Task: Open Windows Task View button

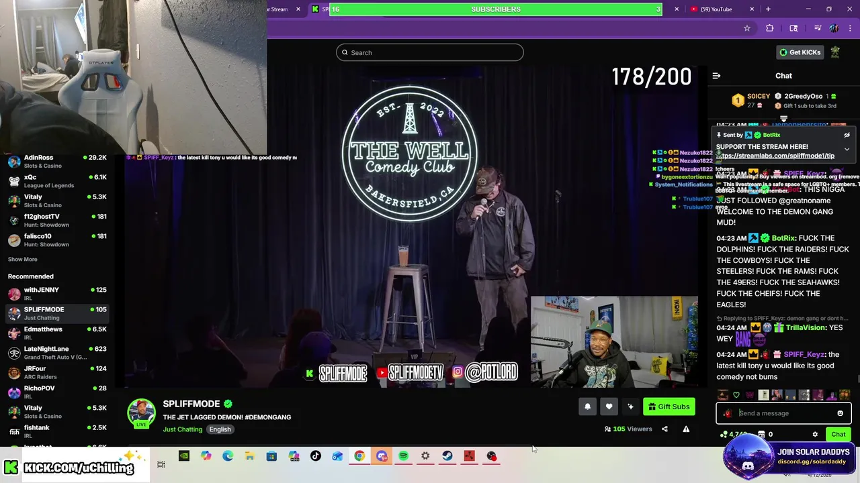Action: [161, 464]
